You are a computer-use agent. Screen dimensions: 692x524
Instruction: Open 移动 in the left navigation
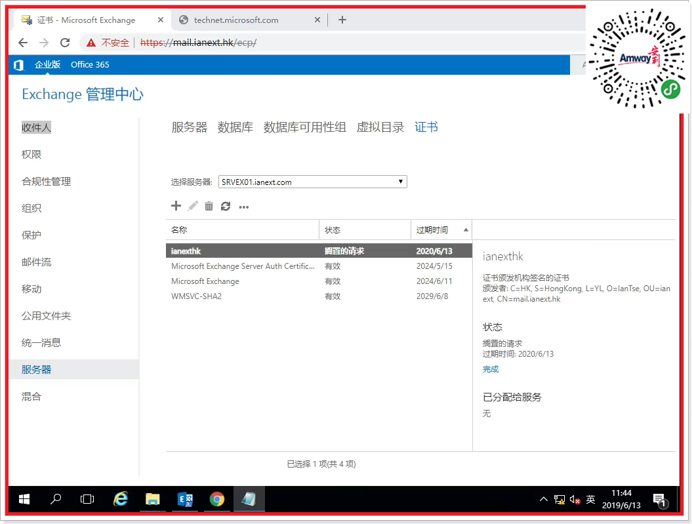point(31,289)
